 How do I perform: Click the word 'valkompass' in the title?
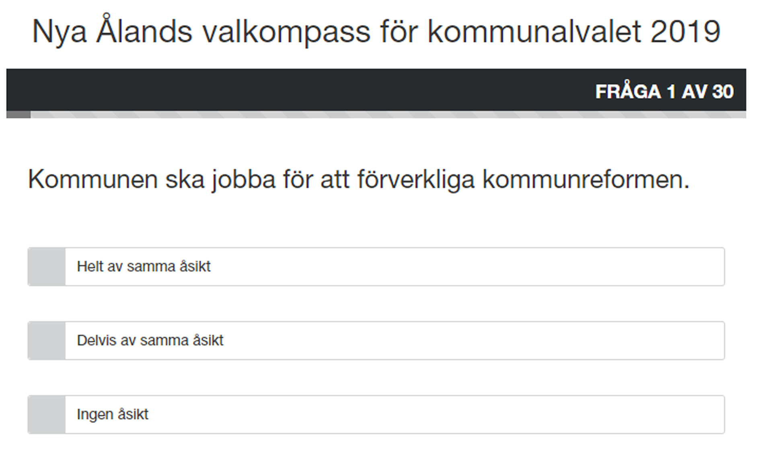(286, 31)
